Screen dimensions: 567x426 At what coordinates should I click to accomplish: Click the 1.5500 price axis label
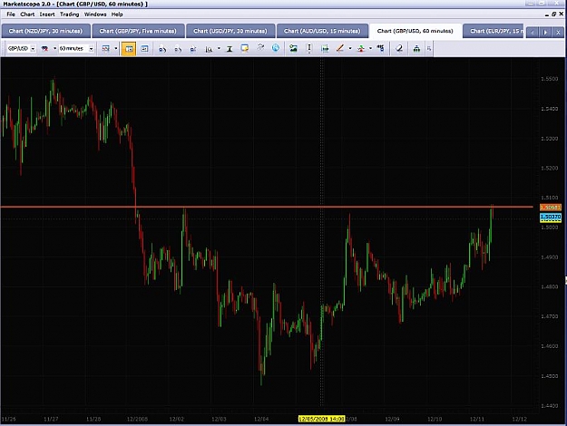(549, 79)
